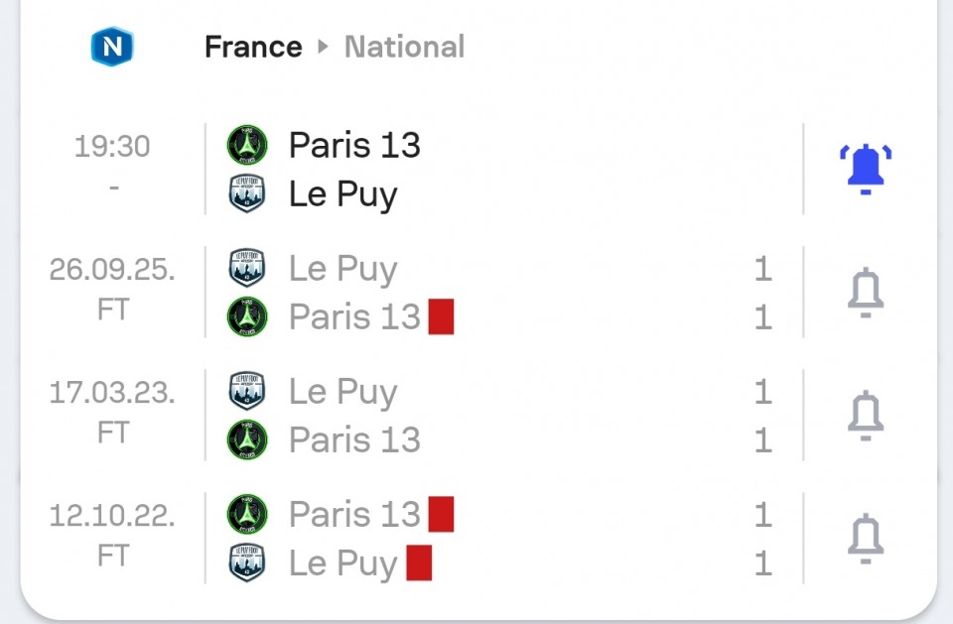Viewport: 953px width, 624px height.
Task: Click Paris 13 crest in the 12.10.22 match
Action: tap(247, 515)
